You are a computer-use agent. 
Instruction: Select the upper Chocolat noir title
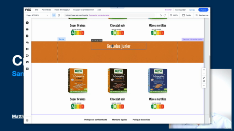117,25
